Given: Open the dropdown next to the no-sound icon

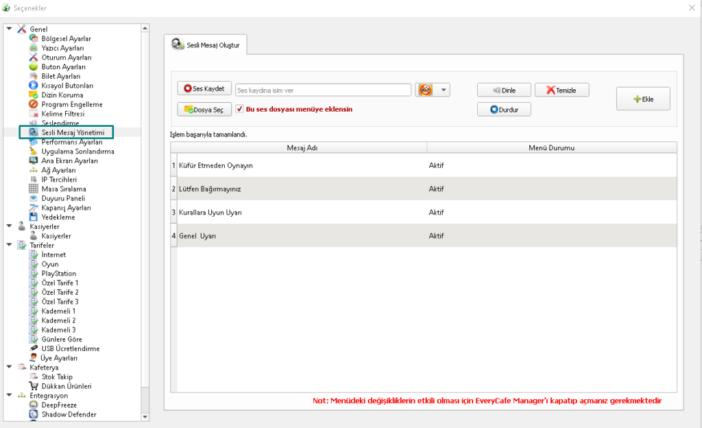Looking at the screenshot, I should (444, 90).
